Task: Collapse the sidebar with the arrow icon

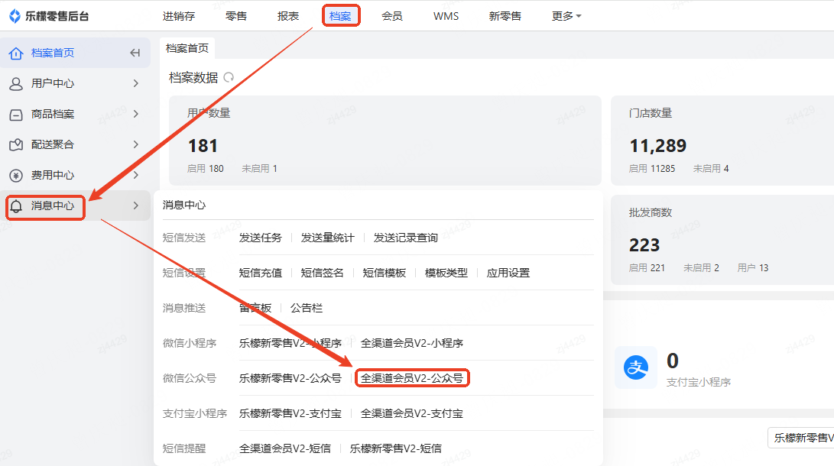Action: coord(135,53)
